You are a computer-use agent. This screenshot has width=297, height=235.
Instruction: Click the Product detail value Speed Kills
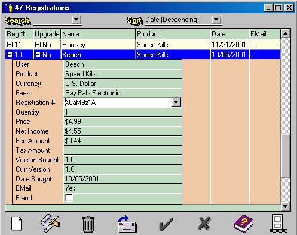pos(123,74)
